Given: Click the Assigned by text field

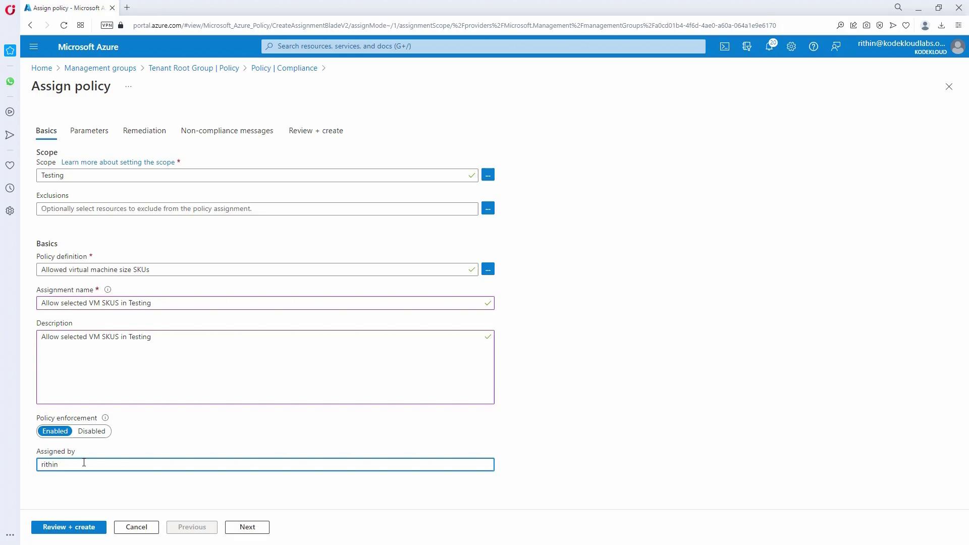Looking at the screenshot, I should (265, 465).
